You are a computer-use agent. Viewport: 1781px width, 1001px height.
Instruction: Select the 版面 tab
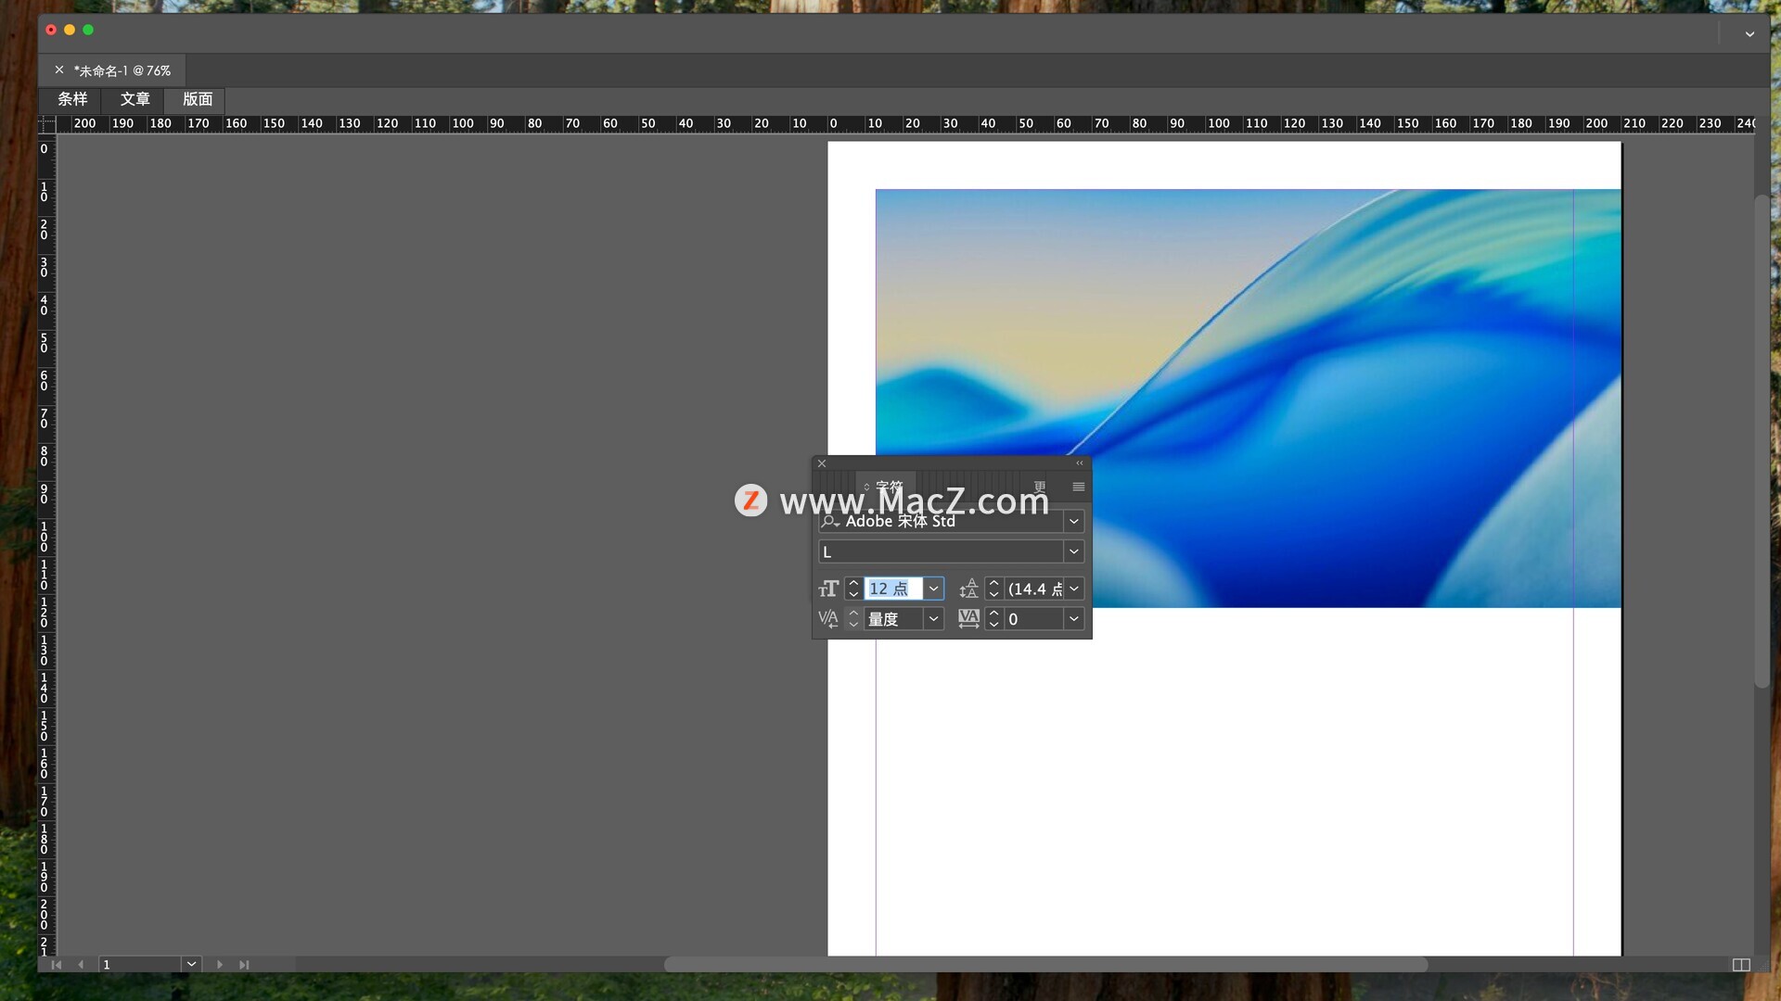coord(197,99)
